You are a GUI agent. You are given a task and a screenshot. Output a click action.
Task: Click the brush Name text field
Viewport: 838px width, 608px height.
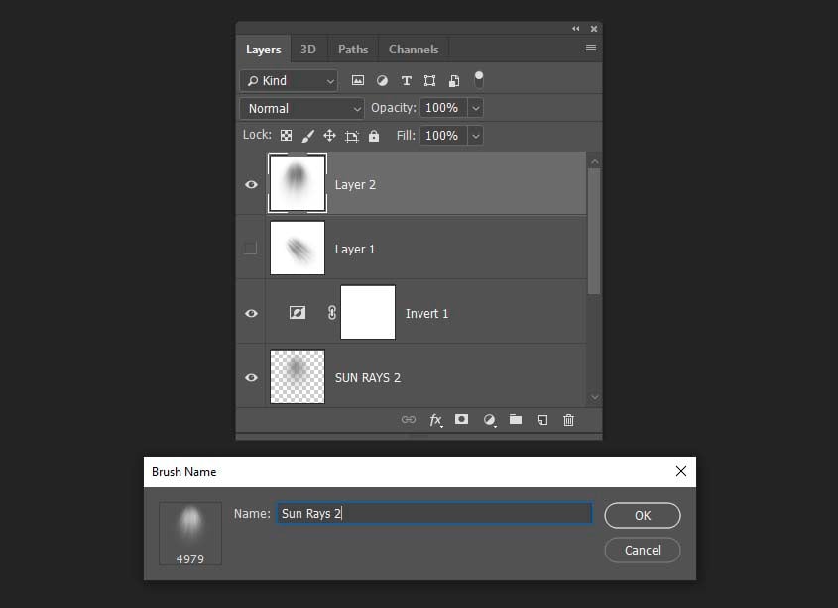pyautogui.click(x=433, y=513)
